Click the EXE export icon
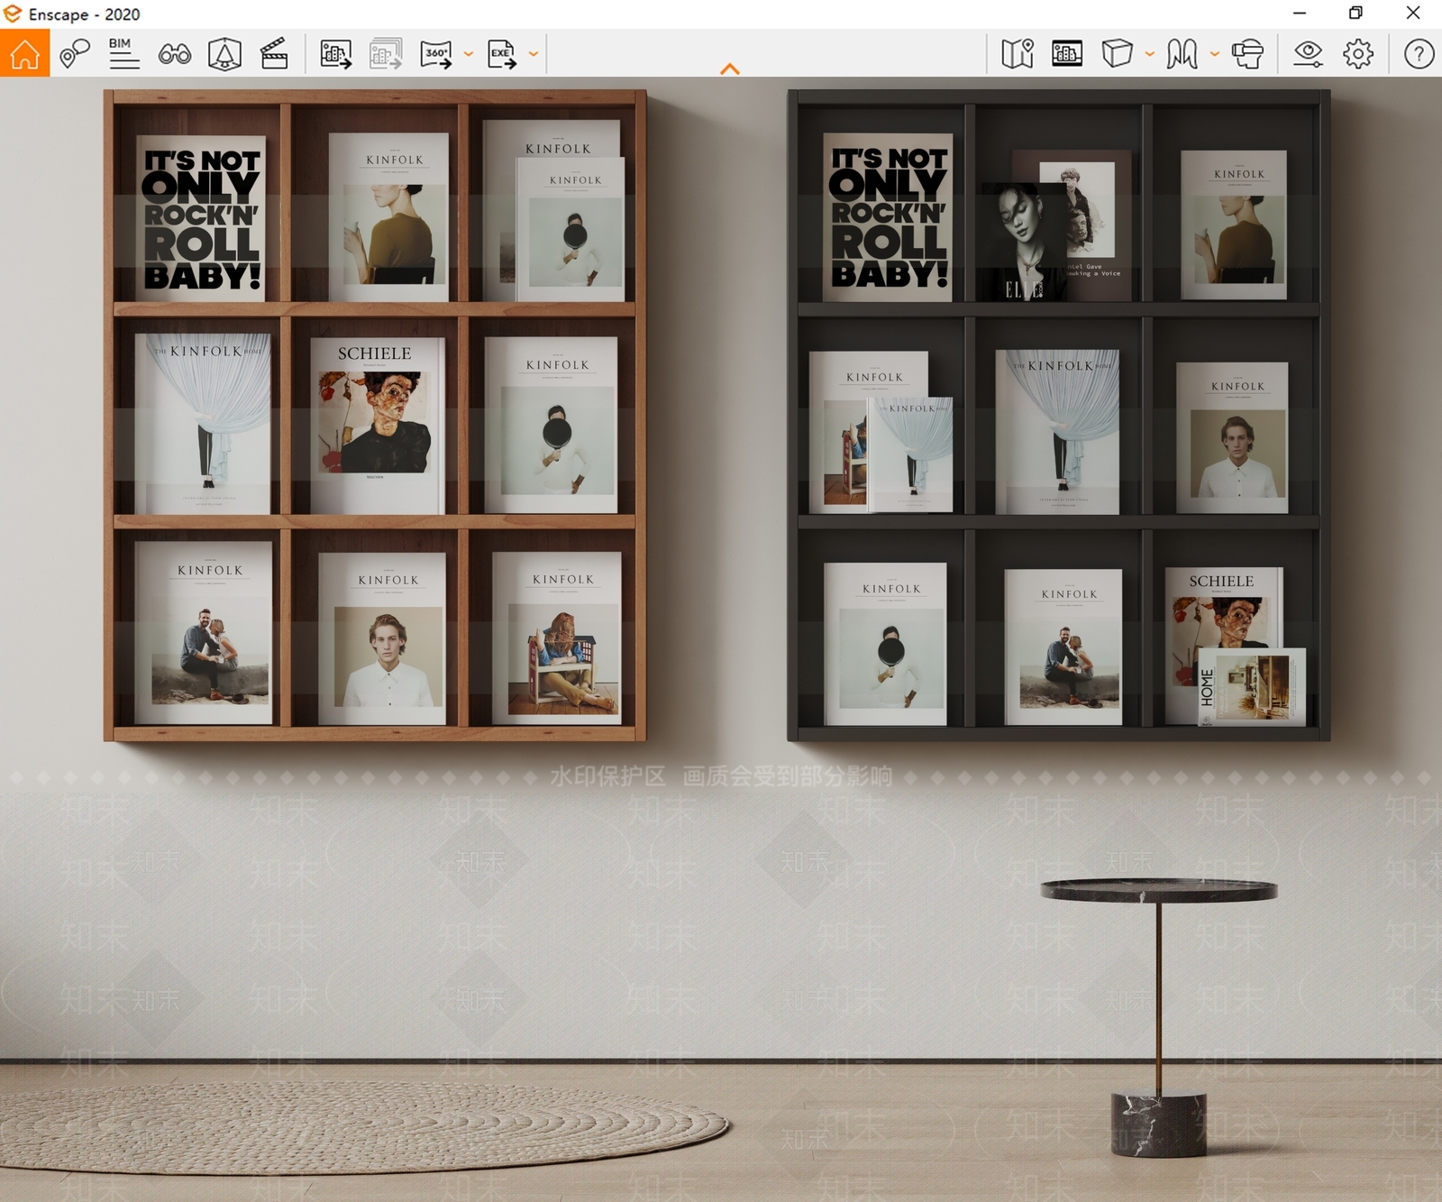 tap(502, 54)
